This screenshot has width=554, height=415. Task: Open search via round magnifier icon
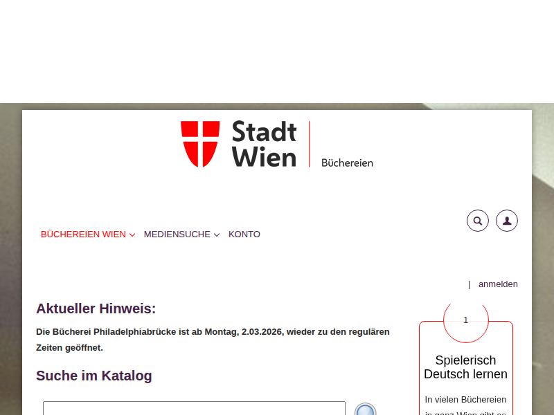[x=478, y=221]
